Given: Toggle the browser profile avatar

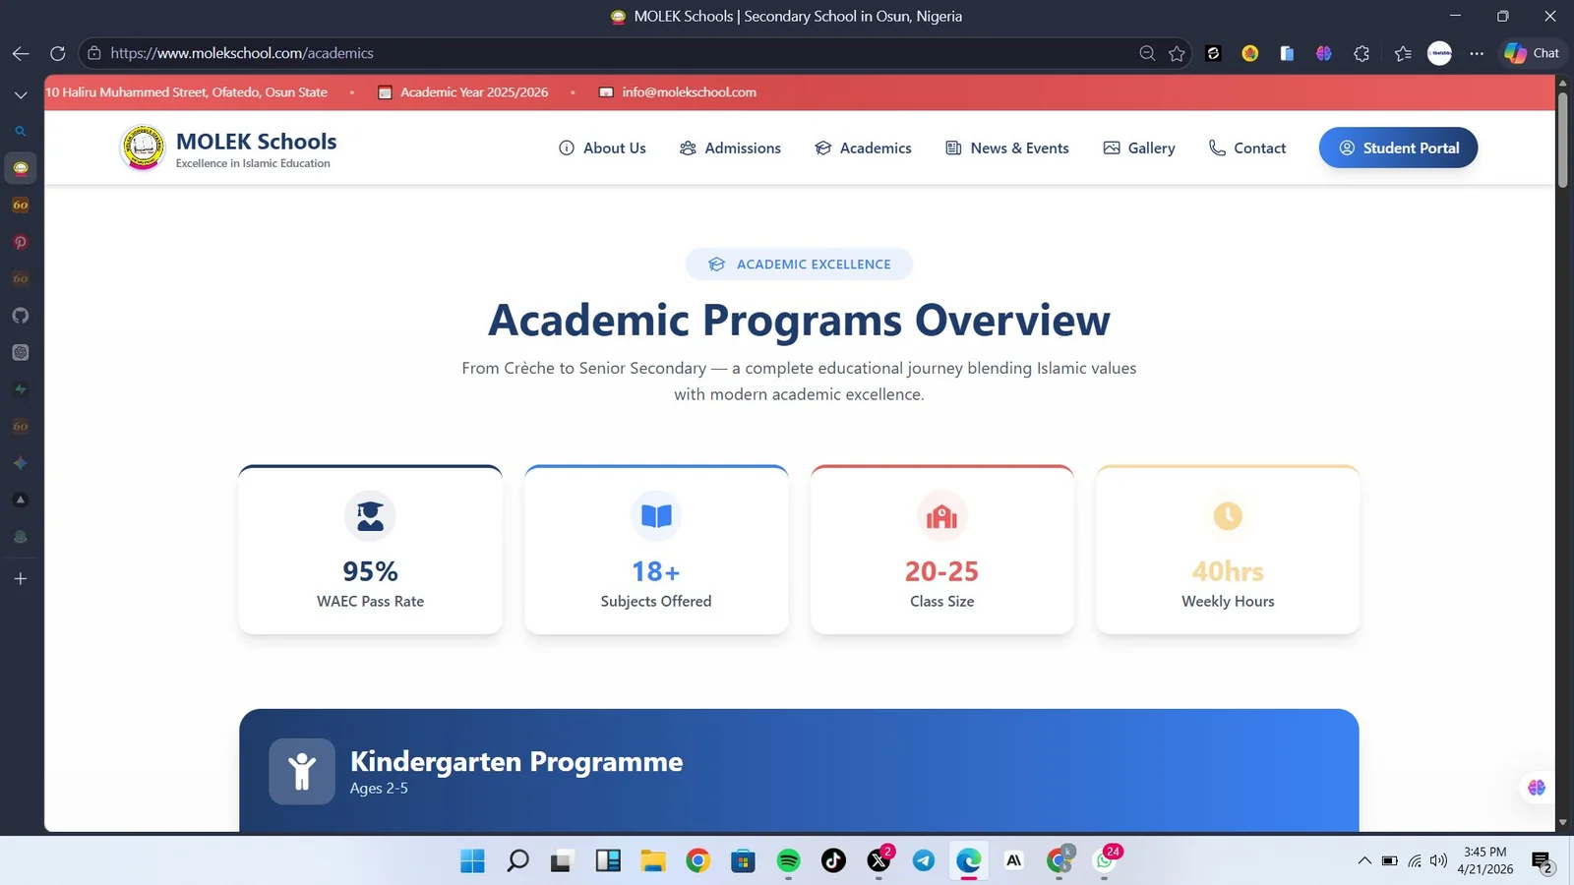Looking at the screenshot, I should 1439,53.
